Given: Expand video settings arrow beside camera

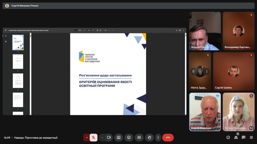Looking at the screenshot, I should click(x=102, y=137).
